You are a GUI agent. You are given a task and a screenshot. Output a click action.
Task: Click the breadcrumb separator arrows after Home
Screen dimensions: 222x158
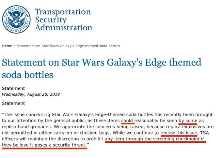pyautogui.click(x=15, y=46)
